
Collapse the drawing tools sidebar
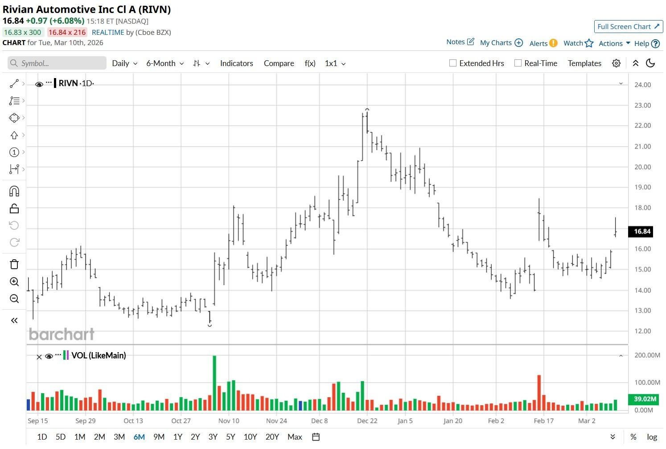coord(14,320)
